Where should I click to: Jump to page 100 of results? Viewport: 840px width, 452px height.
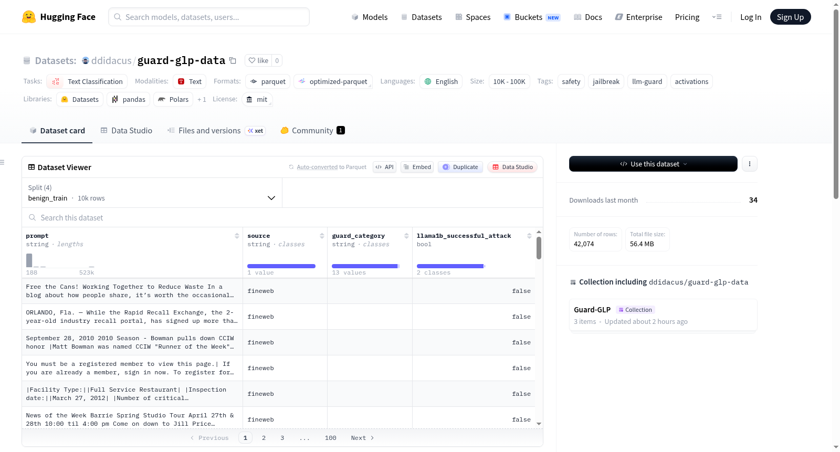(331, 438)
